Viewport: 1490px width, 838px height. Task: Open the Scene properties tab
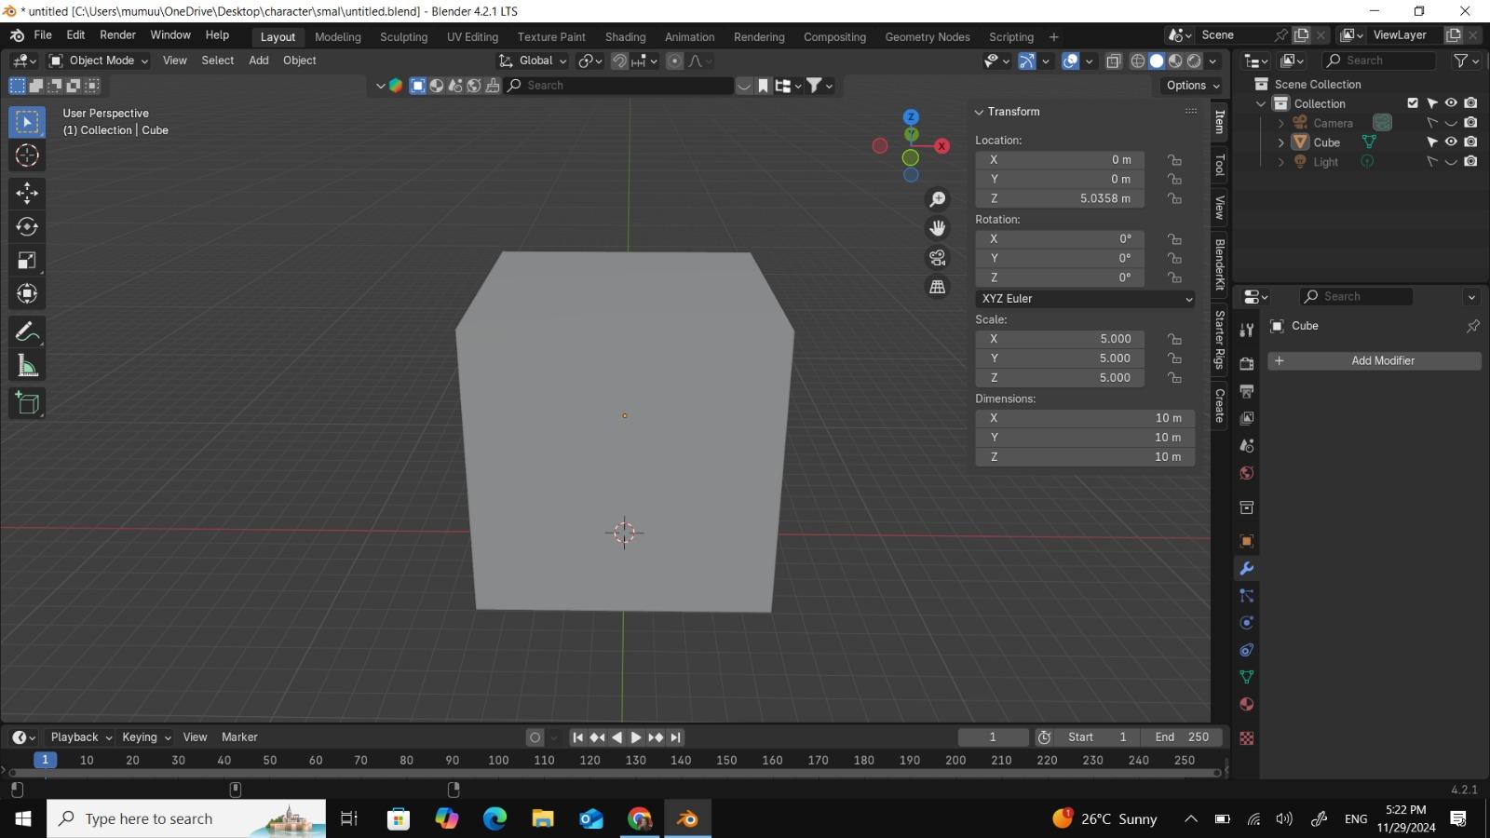tap(1247, 445)
